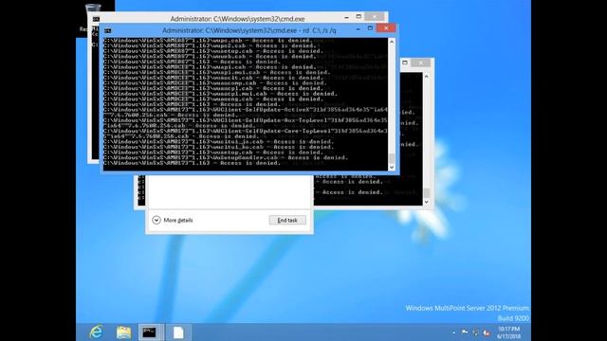The image size is (607, 341).
Task: Minimize the 'rd C:\ /s /q' cmd window
Action: (x=359, y=28)
